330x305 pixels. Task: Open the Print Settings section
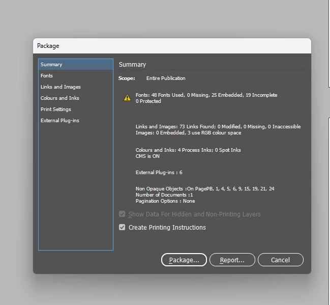tap(76, 109)
